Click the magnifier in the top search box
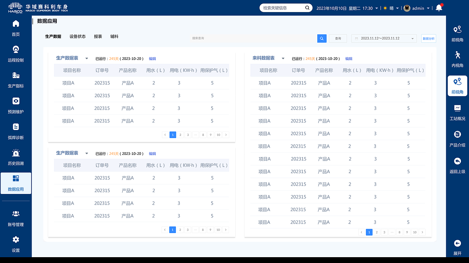Viewport: 469px width, 263px height. tap(307, 8)
